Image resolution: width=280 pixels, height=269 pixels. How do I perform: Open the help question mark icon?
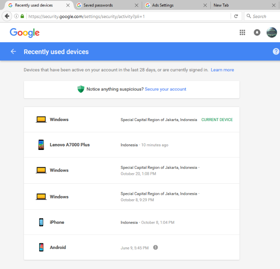(x=276, y=51)
